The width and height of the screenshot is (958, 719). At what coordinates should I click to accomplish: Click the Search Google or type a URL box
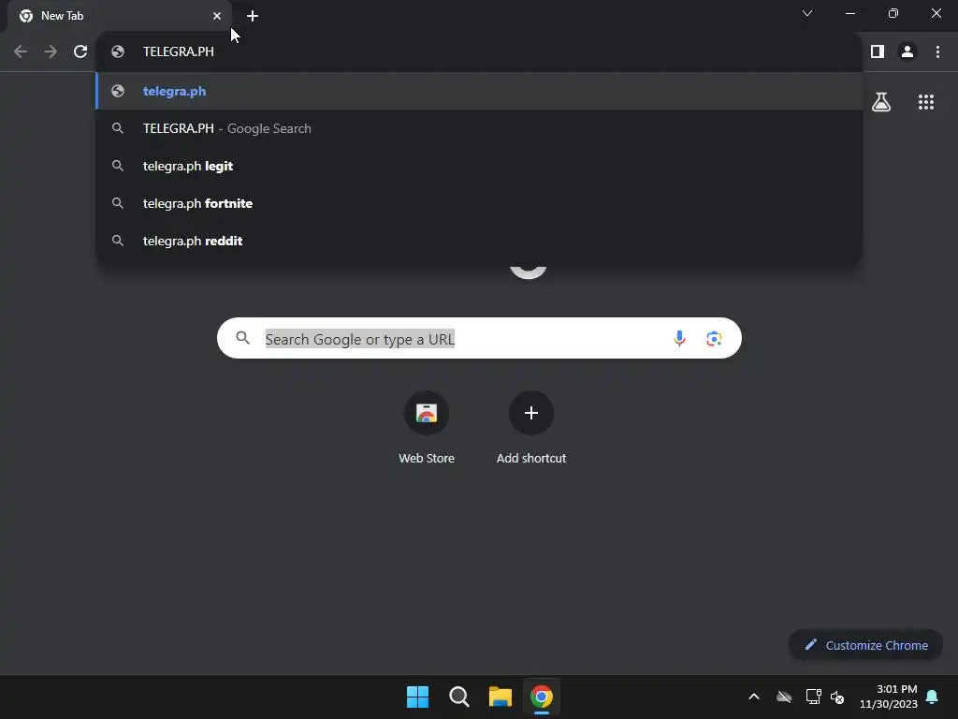point(479,338)
